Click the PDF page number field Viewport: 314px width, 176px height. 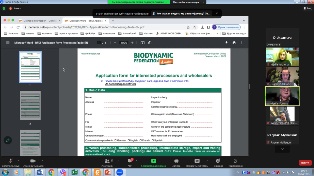[x=99, y=43]
